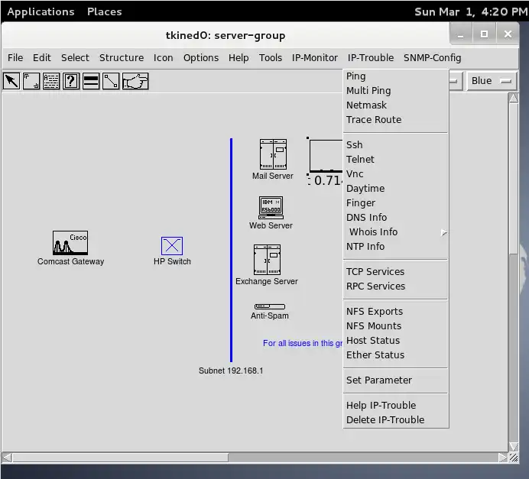Select the pointing hand reference tool
The height and width of the screenshot is (479, 529).
pos(135,81)
